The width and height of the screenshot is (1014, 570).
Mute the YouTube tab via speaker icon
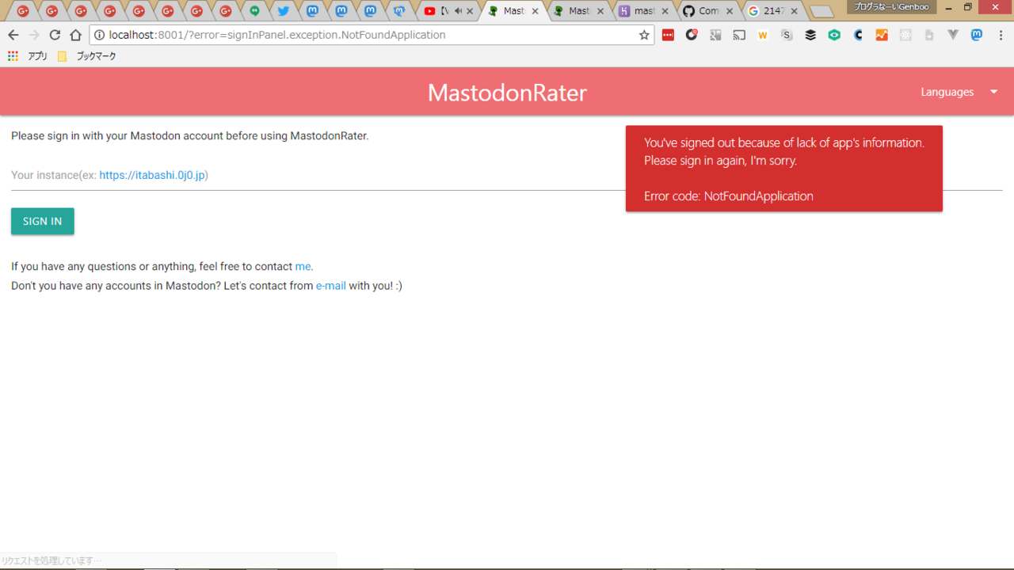click(458, 11)
